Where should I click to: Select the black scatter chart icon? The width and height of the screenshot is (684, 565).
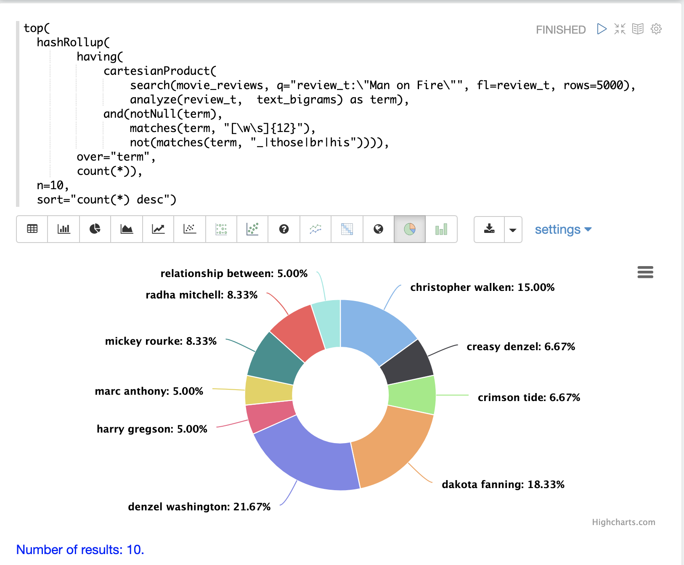tap(190, 229)
